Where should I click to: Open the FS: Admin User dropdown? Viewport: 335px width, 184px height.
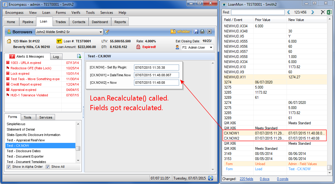click(x=211, y=47)
